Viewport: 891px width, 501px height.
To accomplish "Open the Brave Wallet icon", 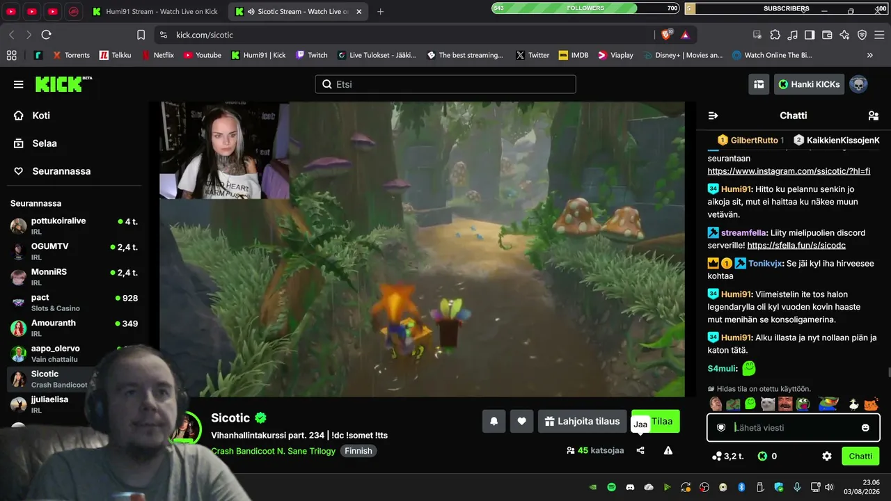I will (x=827, y=35).
